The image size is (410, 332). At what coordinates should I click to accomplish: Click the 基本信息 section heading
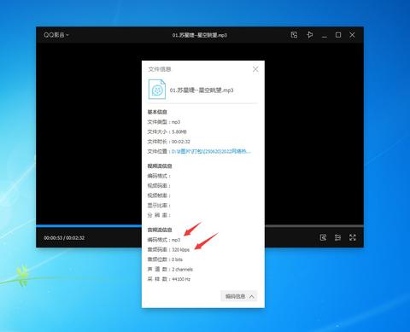(x=157, y=112)
